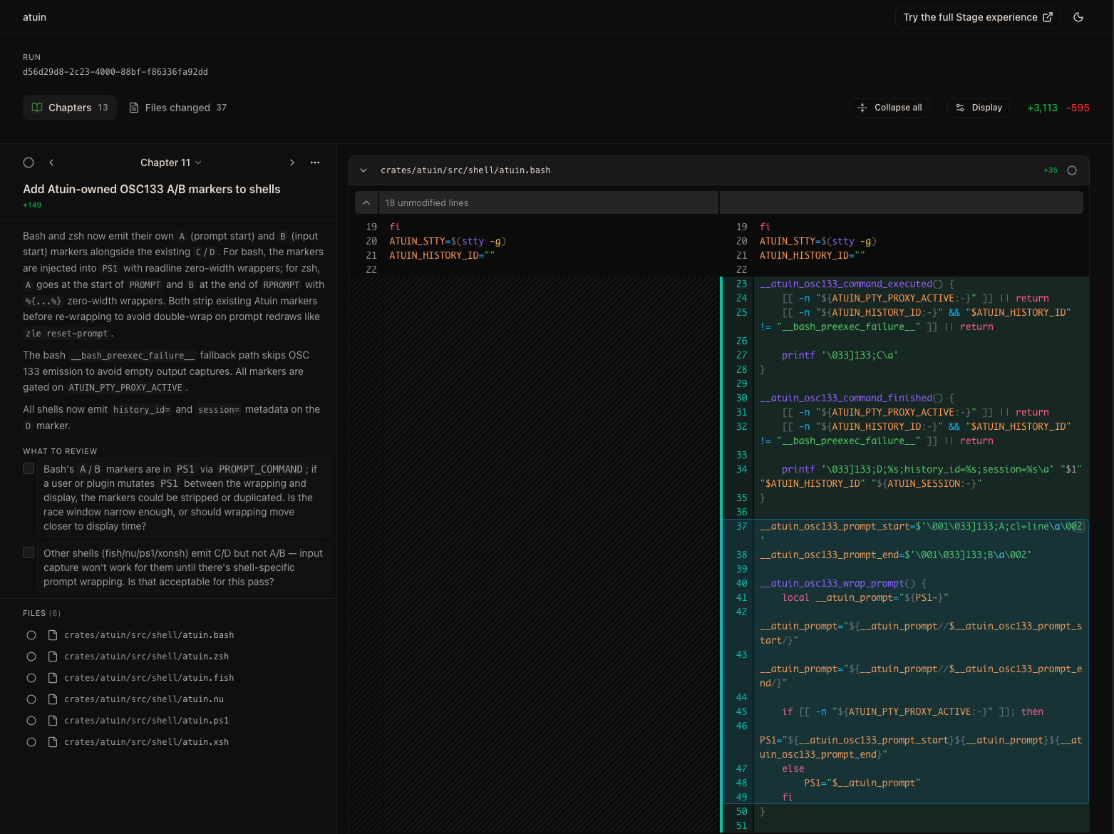This screenshot has width=1114, height=834.
Task: Click the -595 deletions count
Action: 1078,108
